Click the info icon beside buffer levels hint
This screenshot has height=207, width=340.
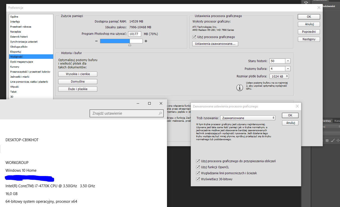[240, 87]
